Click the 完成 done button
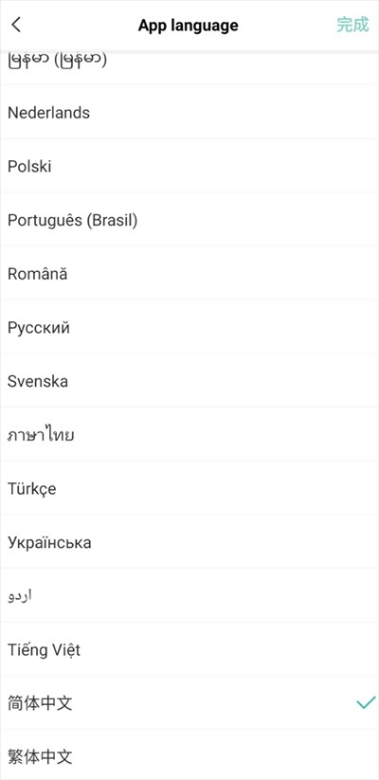Image resolution: width=379 pixels, height=780 pixels. pyautogui.click(x=352, y=25)
